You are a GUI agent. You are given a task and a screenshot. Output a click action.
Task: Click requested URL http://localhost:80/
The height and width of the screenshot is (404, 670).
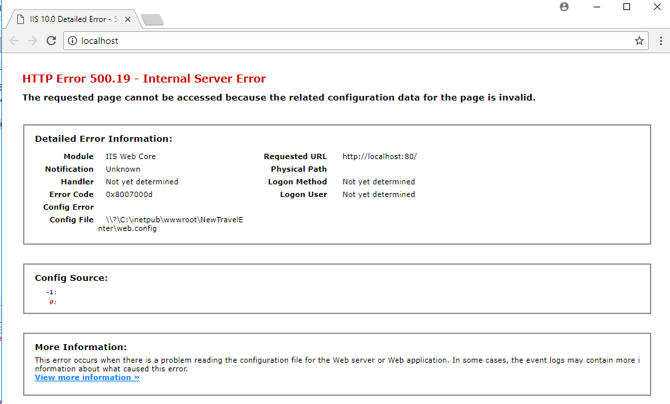tap(379, 156)
